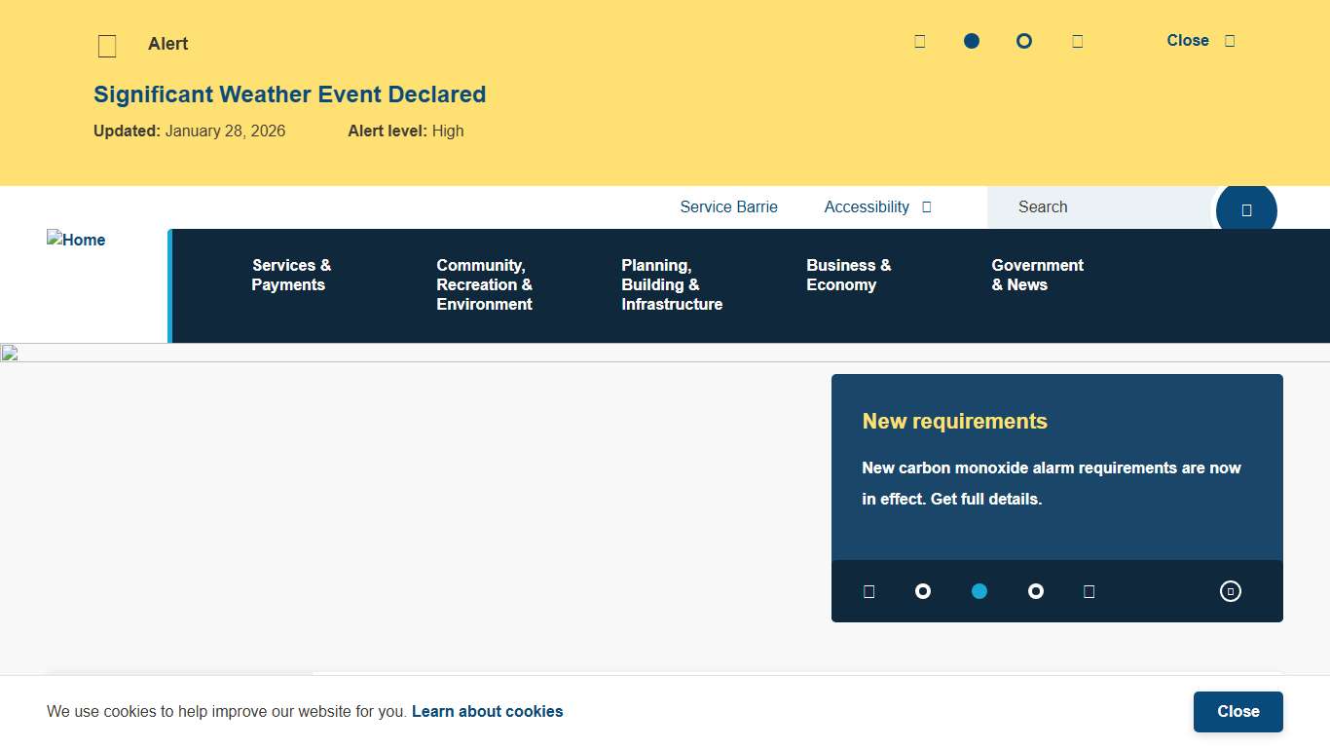
Task: Select third carousel slide dot
Action: [1035, 591]
